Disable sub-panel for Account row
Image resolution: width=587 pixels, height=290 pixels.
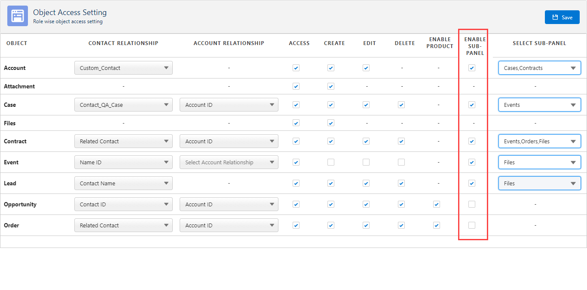coord(472,68)
